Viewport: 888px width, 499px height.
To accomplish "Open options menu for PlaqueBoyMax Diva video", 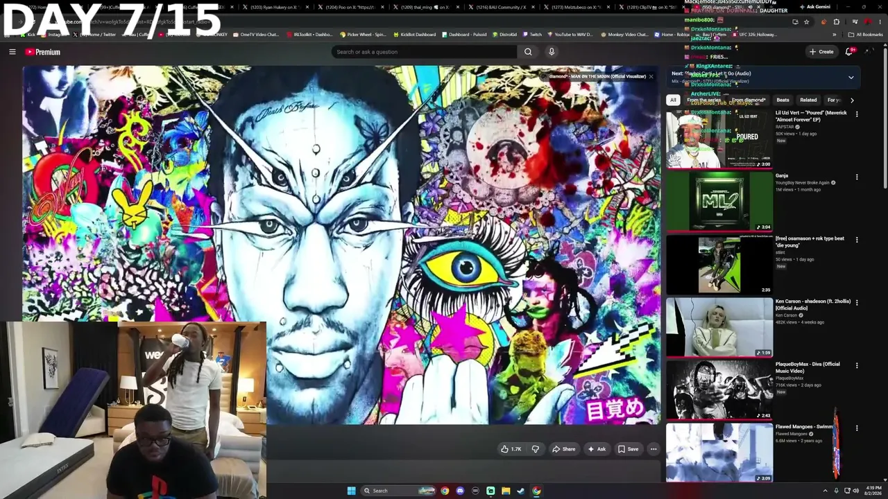I will tap(857, 365).
